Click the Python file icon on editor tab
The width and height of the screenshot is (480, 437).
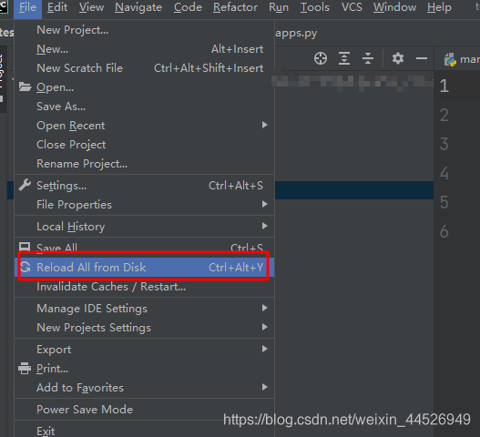[450, 59]
